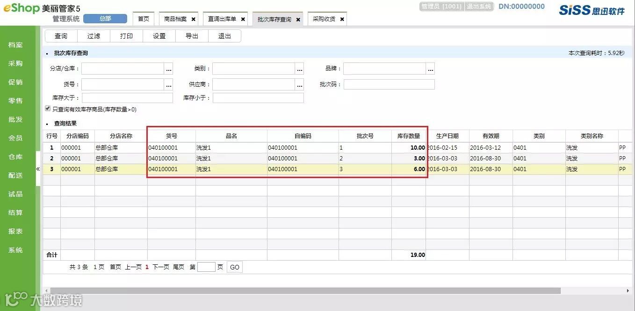Open 试品 in the sidebar menu

tap(15, 194)
